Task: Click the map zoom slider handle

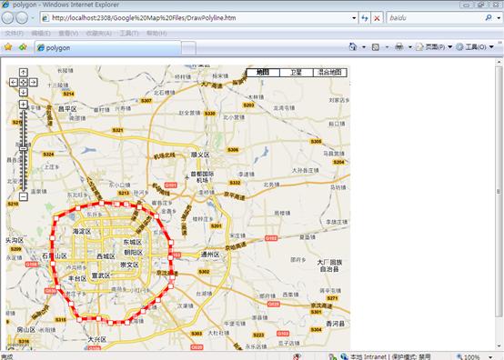Action: 23,149
